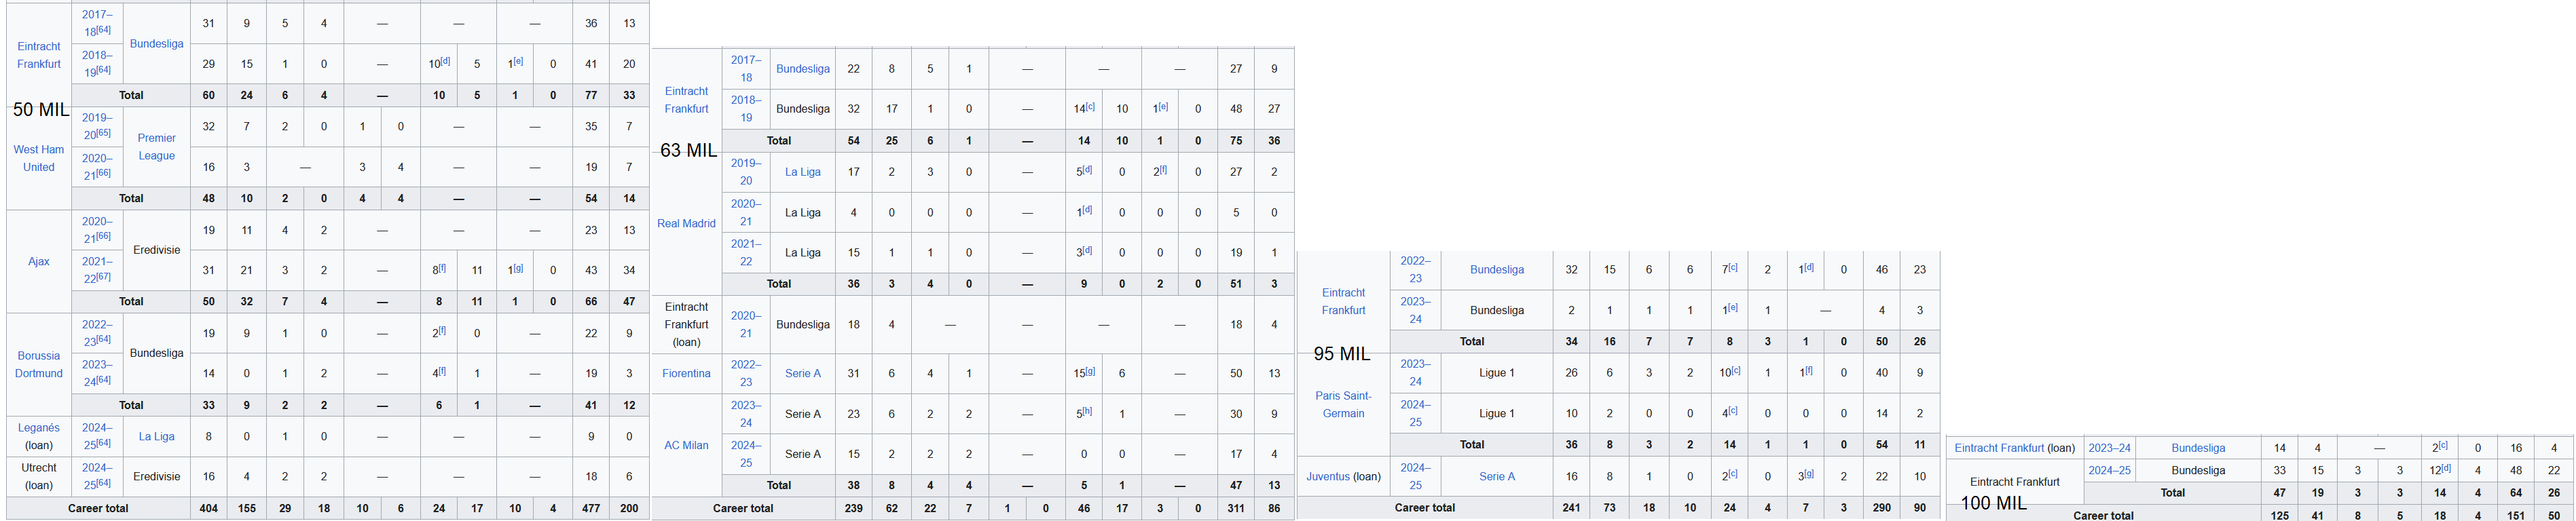
Task: Select career total value 311
Action: click(1236, 508)
